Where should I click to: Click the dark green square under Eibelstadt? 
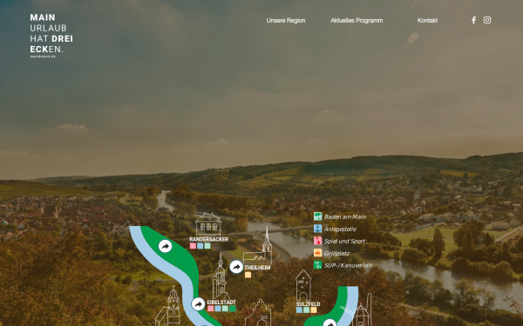pyautogui.click(x=233, y=309)
